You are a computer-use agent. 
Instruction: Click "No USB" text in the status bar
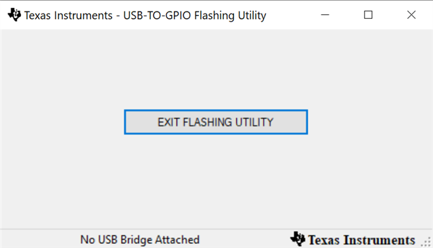click(99, 239)
